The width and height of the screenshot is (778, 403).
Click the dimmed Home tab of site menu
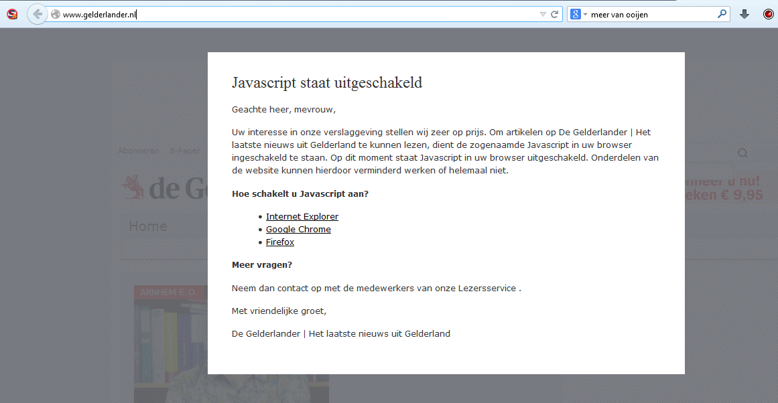[x=148, y=226]
